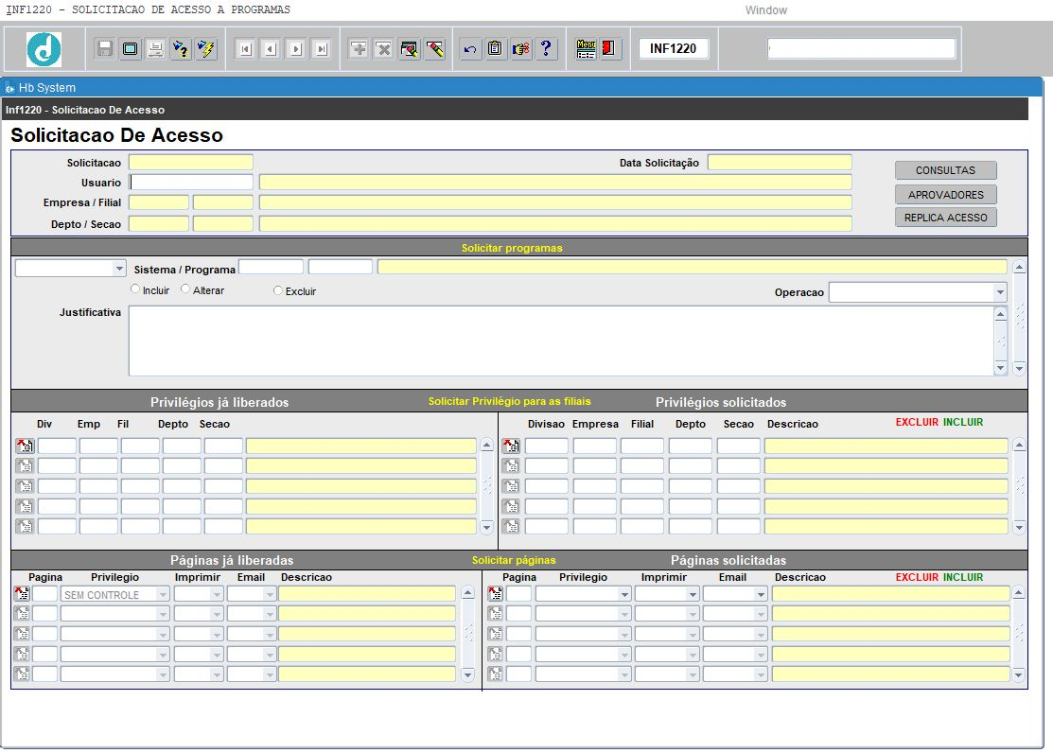This screenshot has height=753, width=1053.
Task: Open active Email dropdown in Páginas solicitadas
Action: pos(761,594)
